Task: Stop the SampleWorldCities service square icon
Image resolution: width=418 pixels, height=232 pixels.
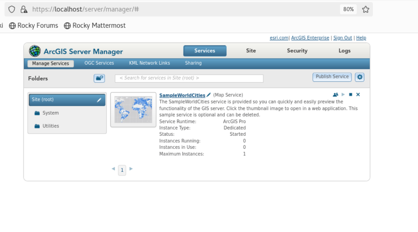Action: pos(351,95)
